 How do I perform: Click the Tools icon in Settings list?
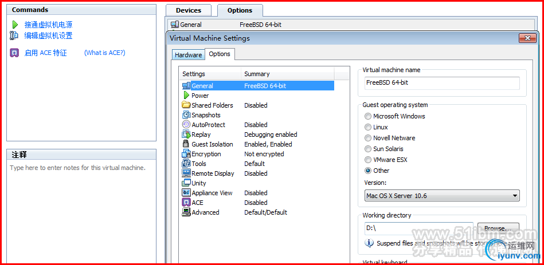[186, 164]
